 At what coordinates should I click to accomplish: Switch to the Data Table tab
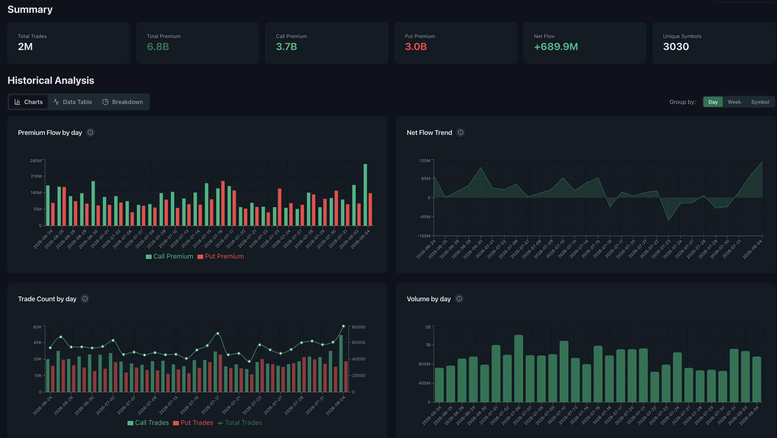coord(73,102)
